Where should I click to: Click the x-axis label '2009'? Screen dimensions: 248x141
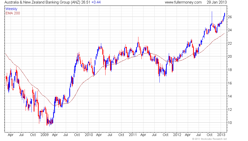[x=45, y=135]
